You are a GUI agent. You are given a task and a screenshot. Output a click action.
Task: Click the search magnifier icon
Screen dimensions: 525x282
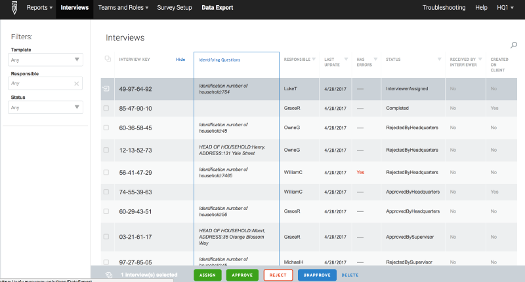click(x=514, y=45)
